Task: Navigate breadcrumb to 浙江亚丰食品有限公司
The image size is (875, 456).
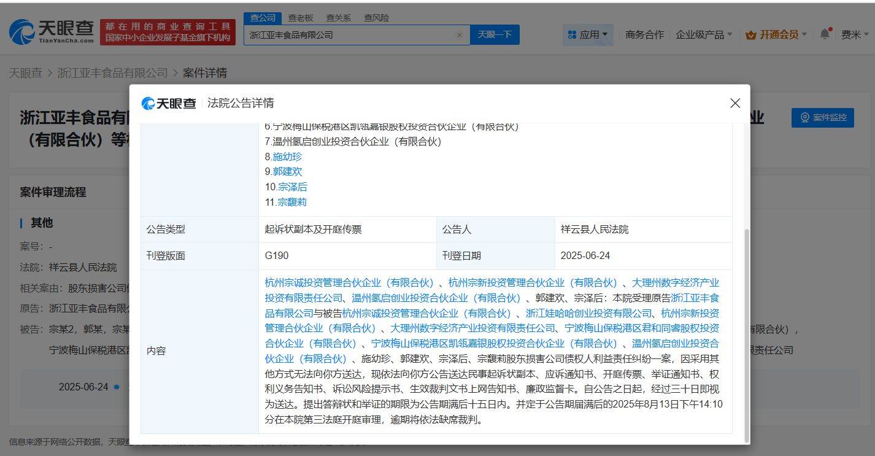Action: coord(110,73)
